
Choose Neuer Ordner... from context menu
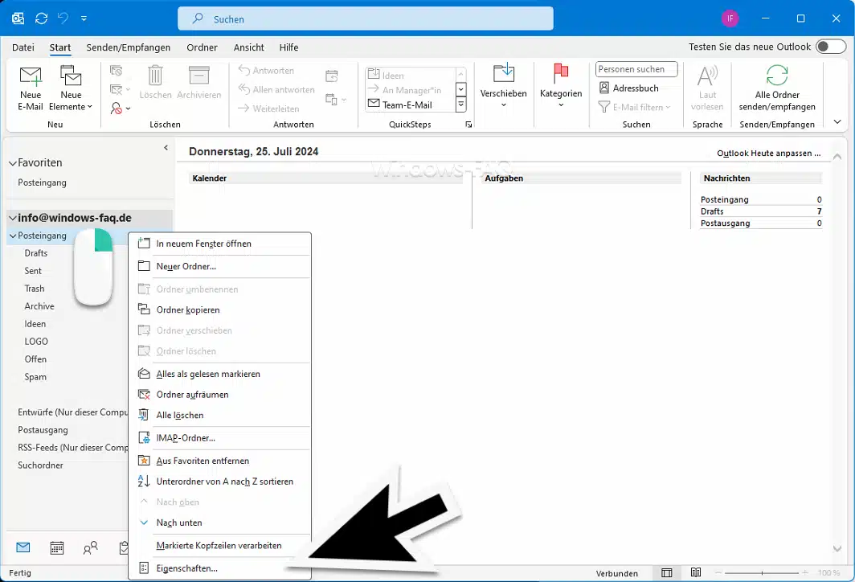pyautogui.click(x=219, y=266)
